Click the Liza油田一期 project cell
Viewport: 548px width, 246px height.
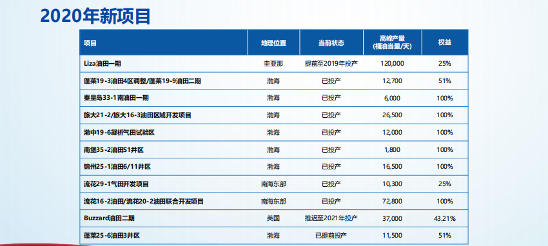[103, 64]
